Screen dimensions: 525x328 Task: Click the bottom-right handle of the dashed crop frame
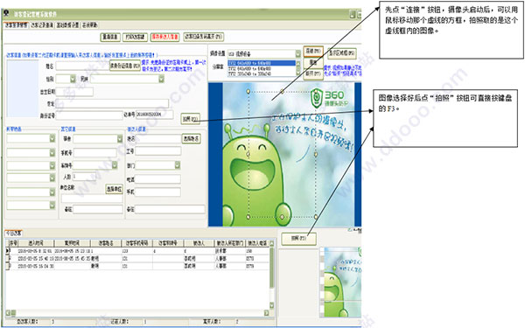coord(316,217)
